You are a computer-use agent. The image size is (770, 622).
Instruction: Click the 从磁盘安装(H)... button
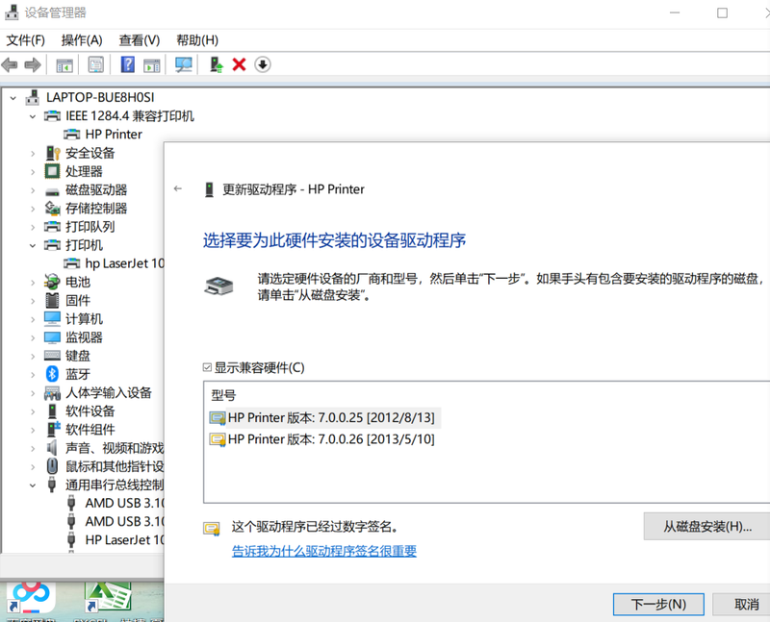coord(706,527)
